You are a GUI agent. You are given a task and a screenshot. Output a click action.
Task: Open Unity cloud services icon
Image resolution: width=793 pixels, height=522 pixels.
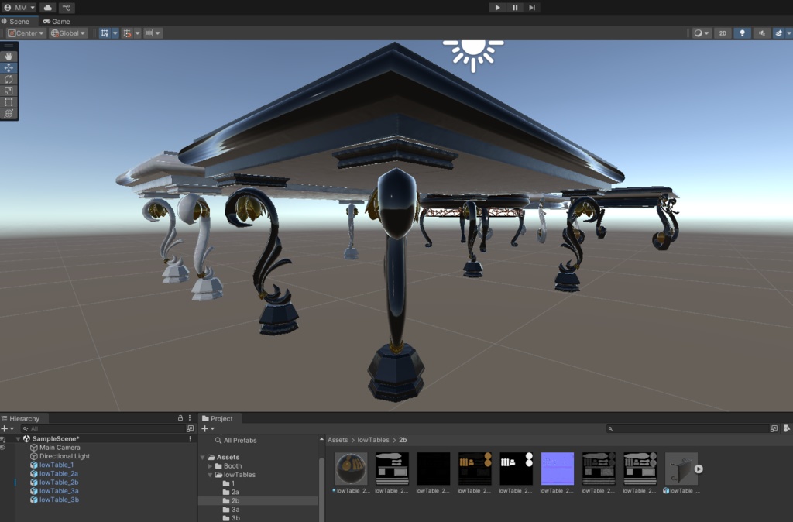pos(47,8)
